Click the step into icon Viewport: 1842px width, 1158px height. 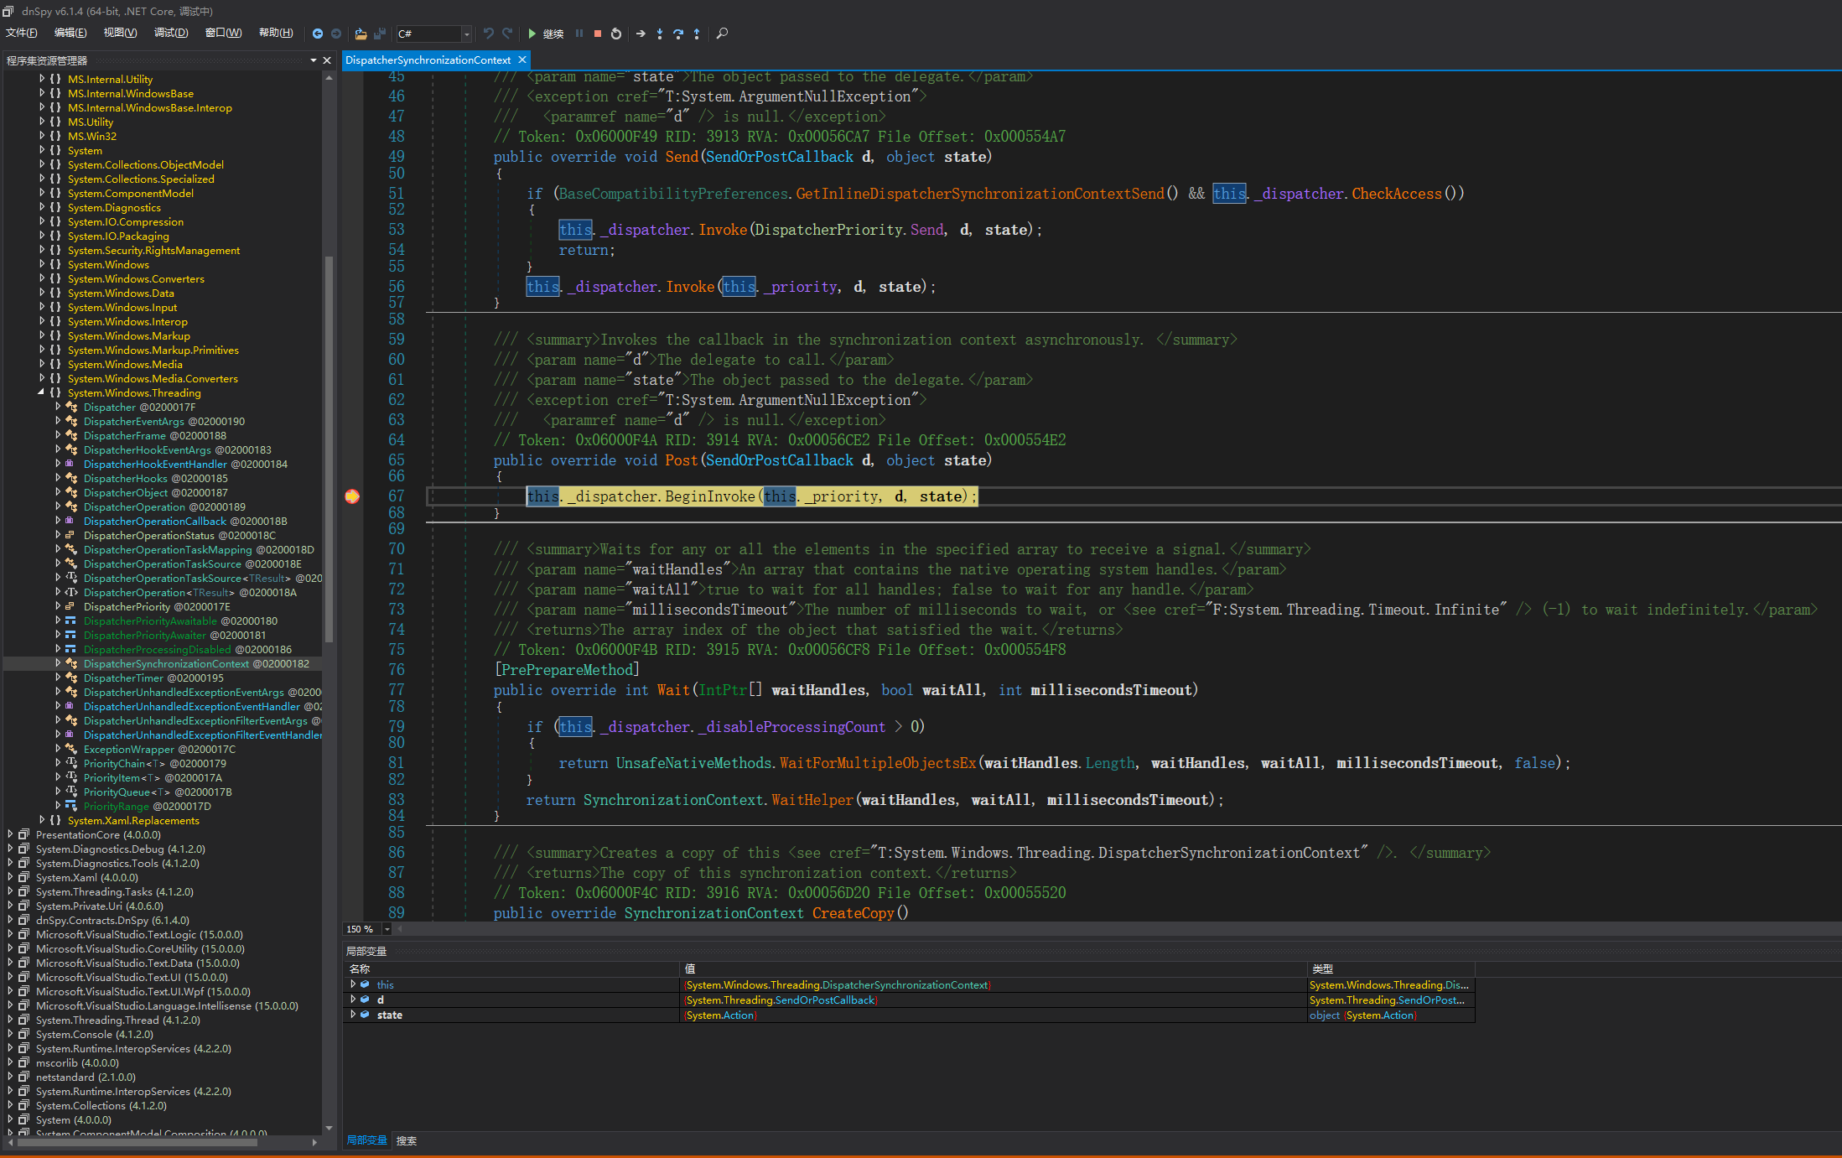click(x=660, y=34)
